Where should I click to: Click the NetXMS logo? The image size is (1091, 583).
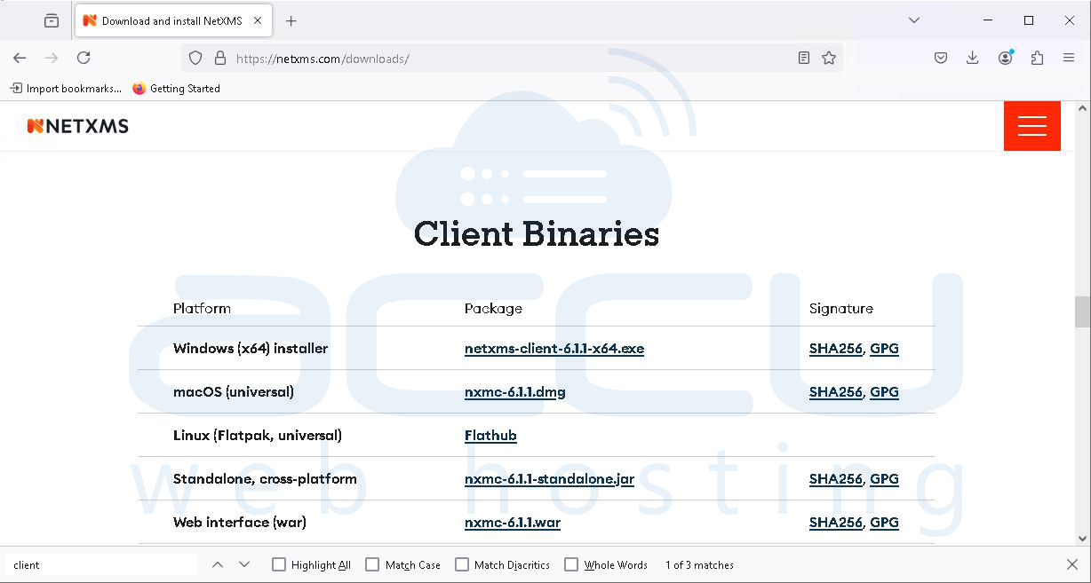tap(78, 126)
